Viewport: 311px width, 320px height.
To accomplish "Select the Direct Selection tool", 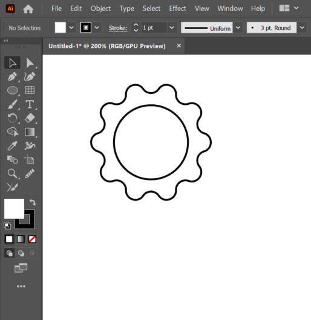I will [x=30, y=63].
